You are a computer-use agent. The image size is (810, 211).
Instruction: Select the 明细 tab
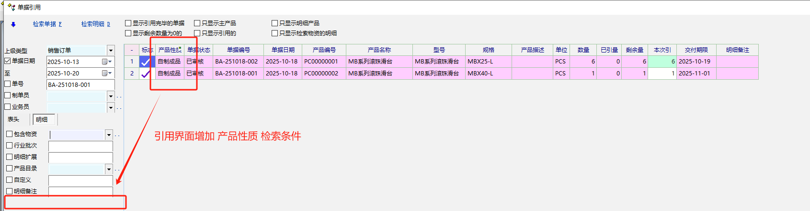tap(42, 119)
